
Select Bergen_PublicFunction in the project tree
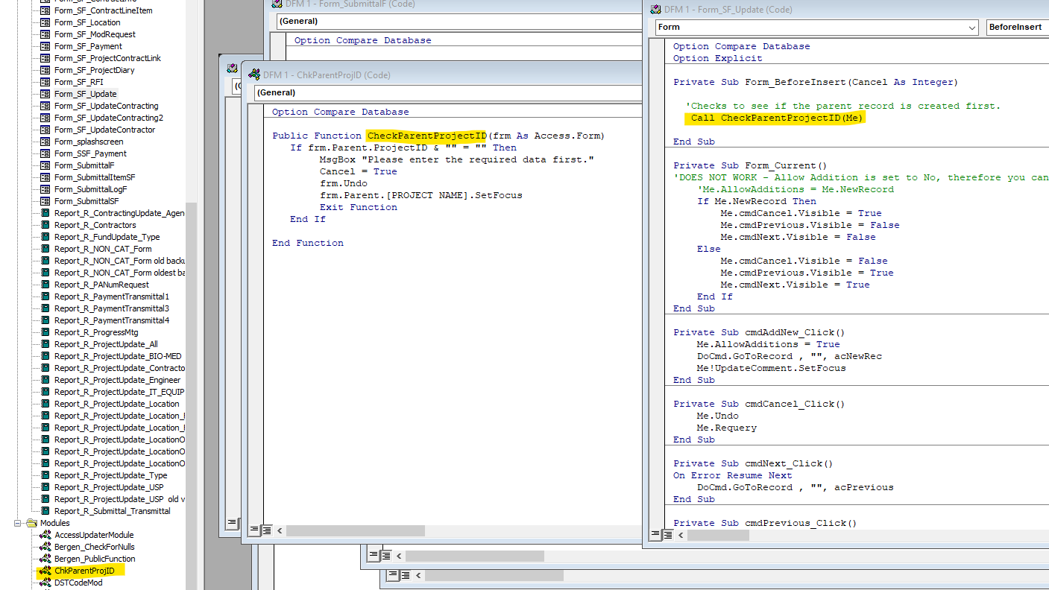click(95, 559)
